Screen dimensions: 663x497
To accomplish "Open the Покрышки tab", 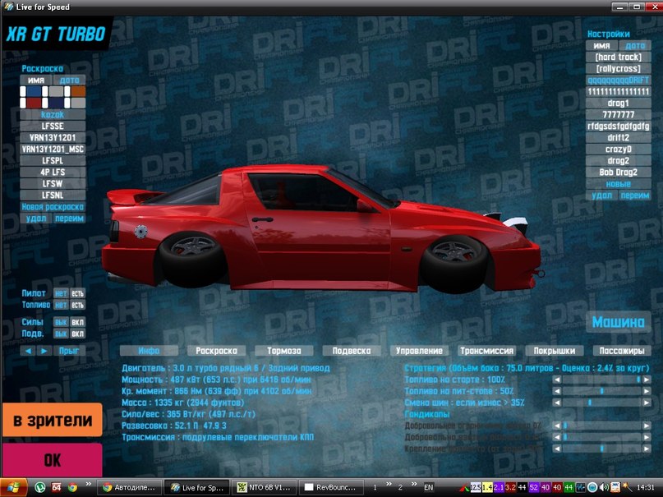I will pyautogui.click(x=555, y=351).
